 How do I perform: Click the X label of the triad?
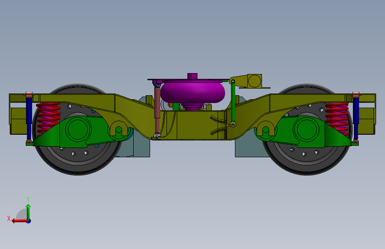point(9,218)
